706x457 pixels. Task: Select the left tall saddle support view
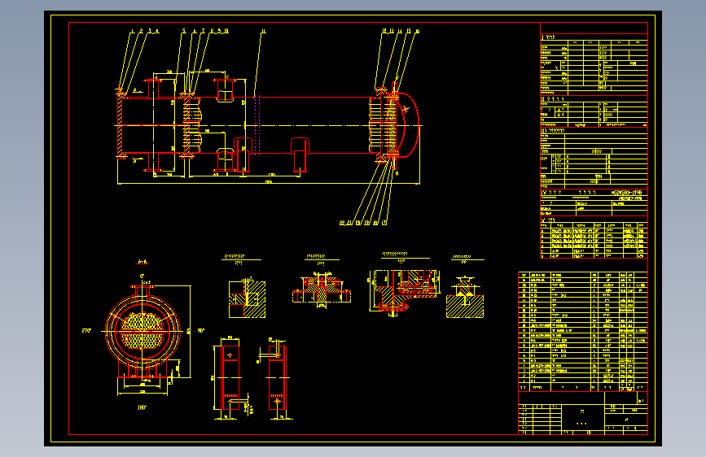tap(230, 378)
